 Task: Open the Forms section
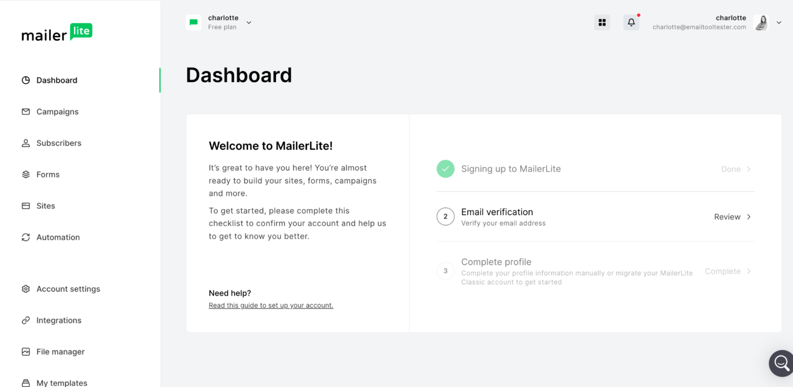pyautogui.click(x=47, y=174)
